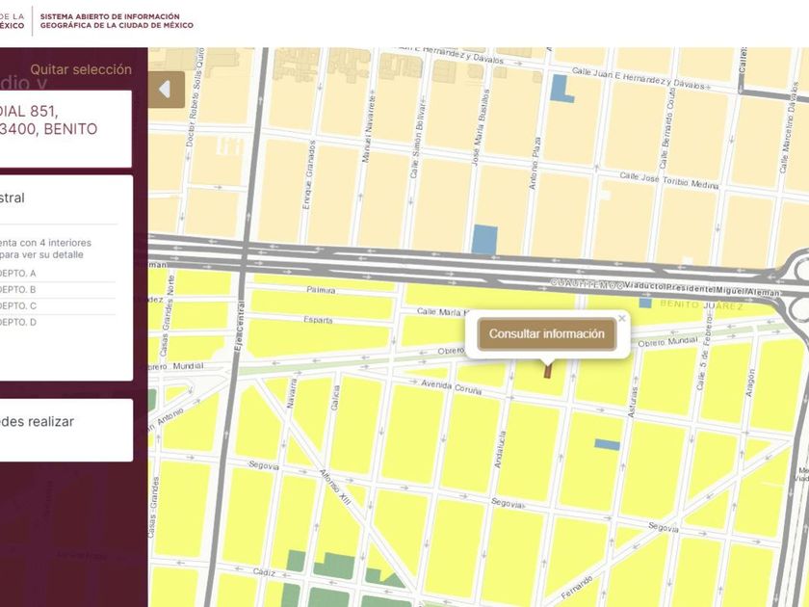The image size is (809, 607).
Task: Click the Asturias street label
Action: coord(633,402)
